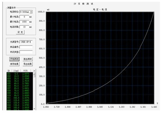Viewport: 166px width, 113px height.
Task: Click the 导出结果 button
Action: [x=28, y=64]
